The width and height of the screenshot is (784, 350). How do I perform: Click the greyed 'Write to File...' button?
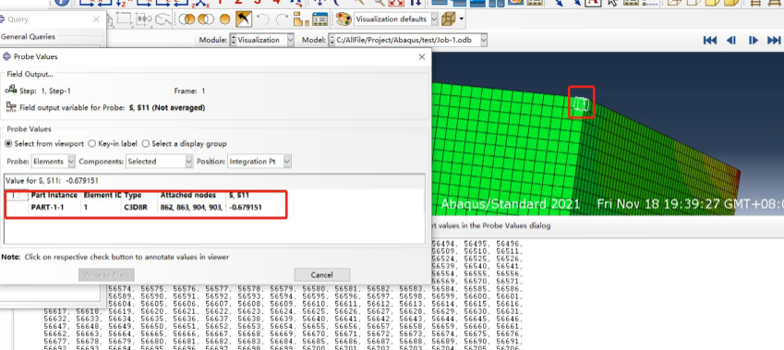click(106, 274)
